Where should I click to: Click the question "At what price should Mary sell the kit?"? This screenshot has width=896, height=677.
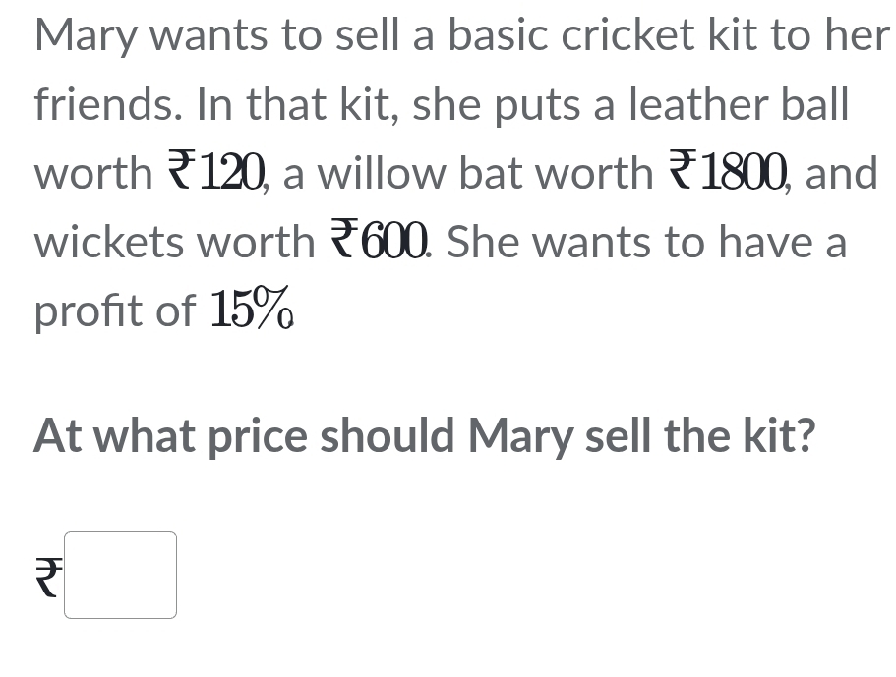(x=425, y=435)
